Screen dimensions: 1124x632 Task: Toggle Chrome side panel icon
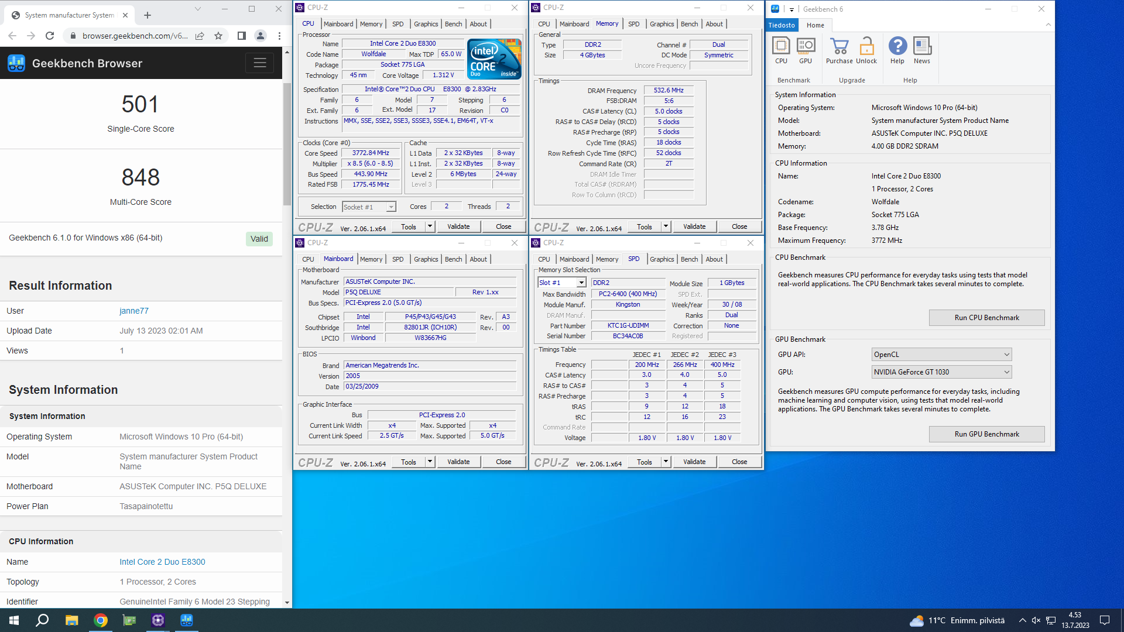click(241, 36)
